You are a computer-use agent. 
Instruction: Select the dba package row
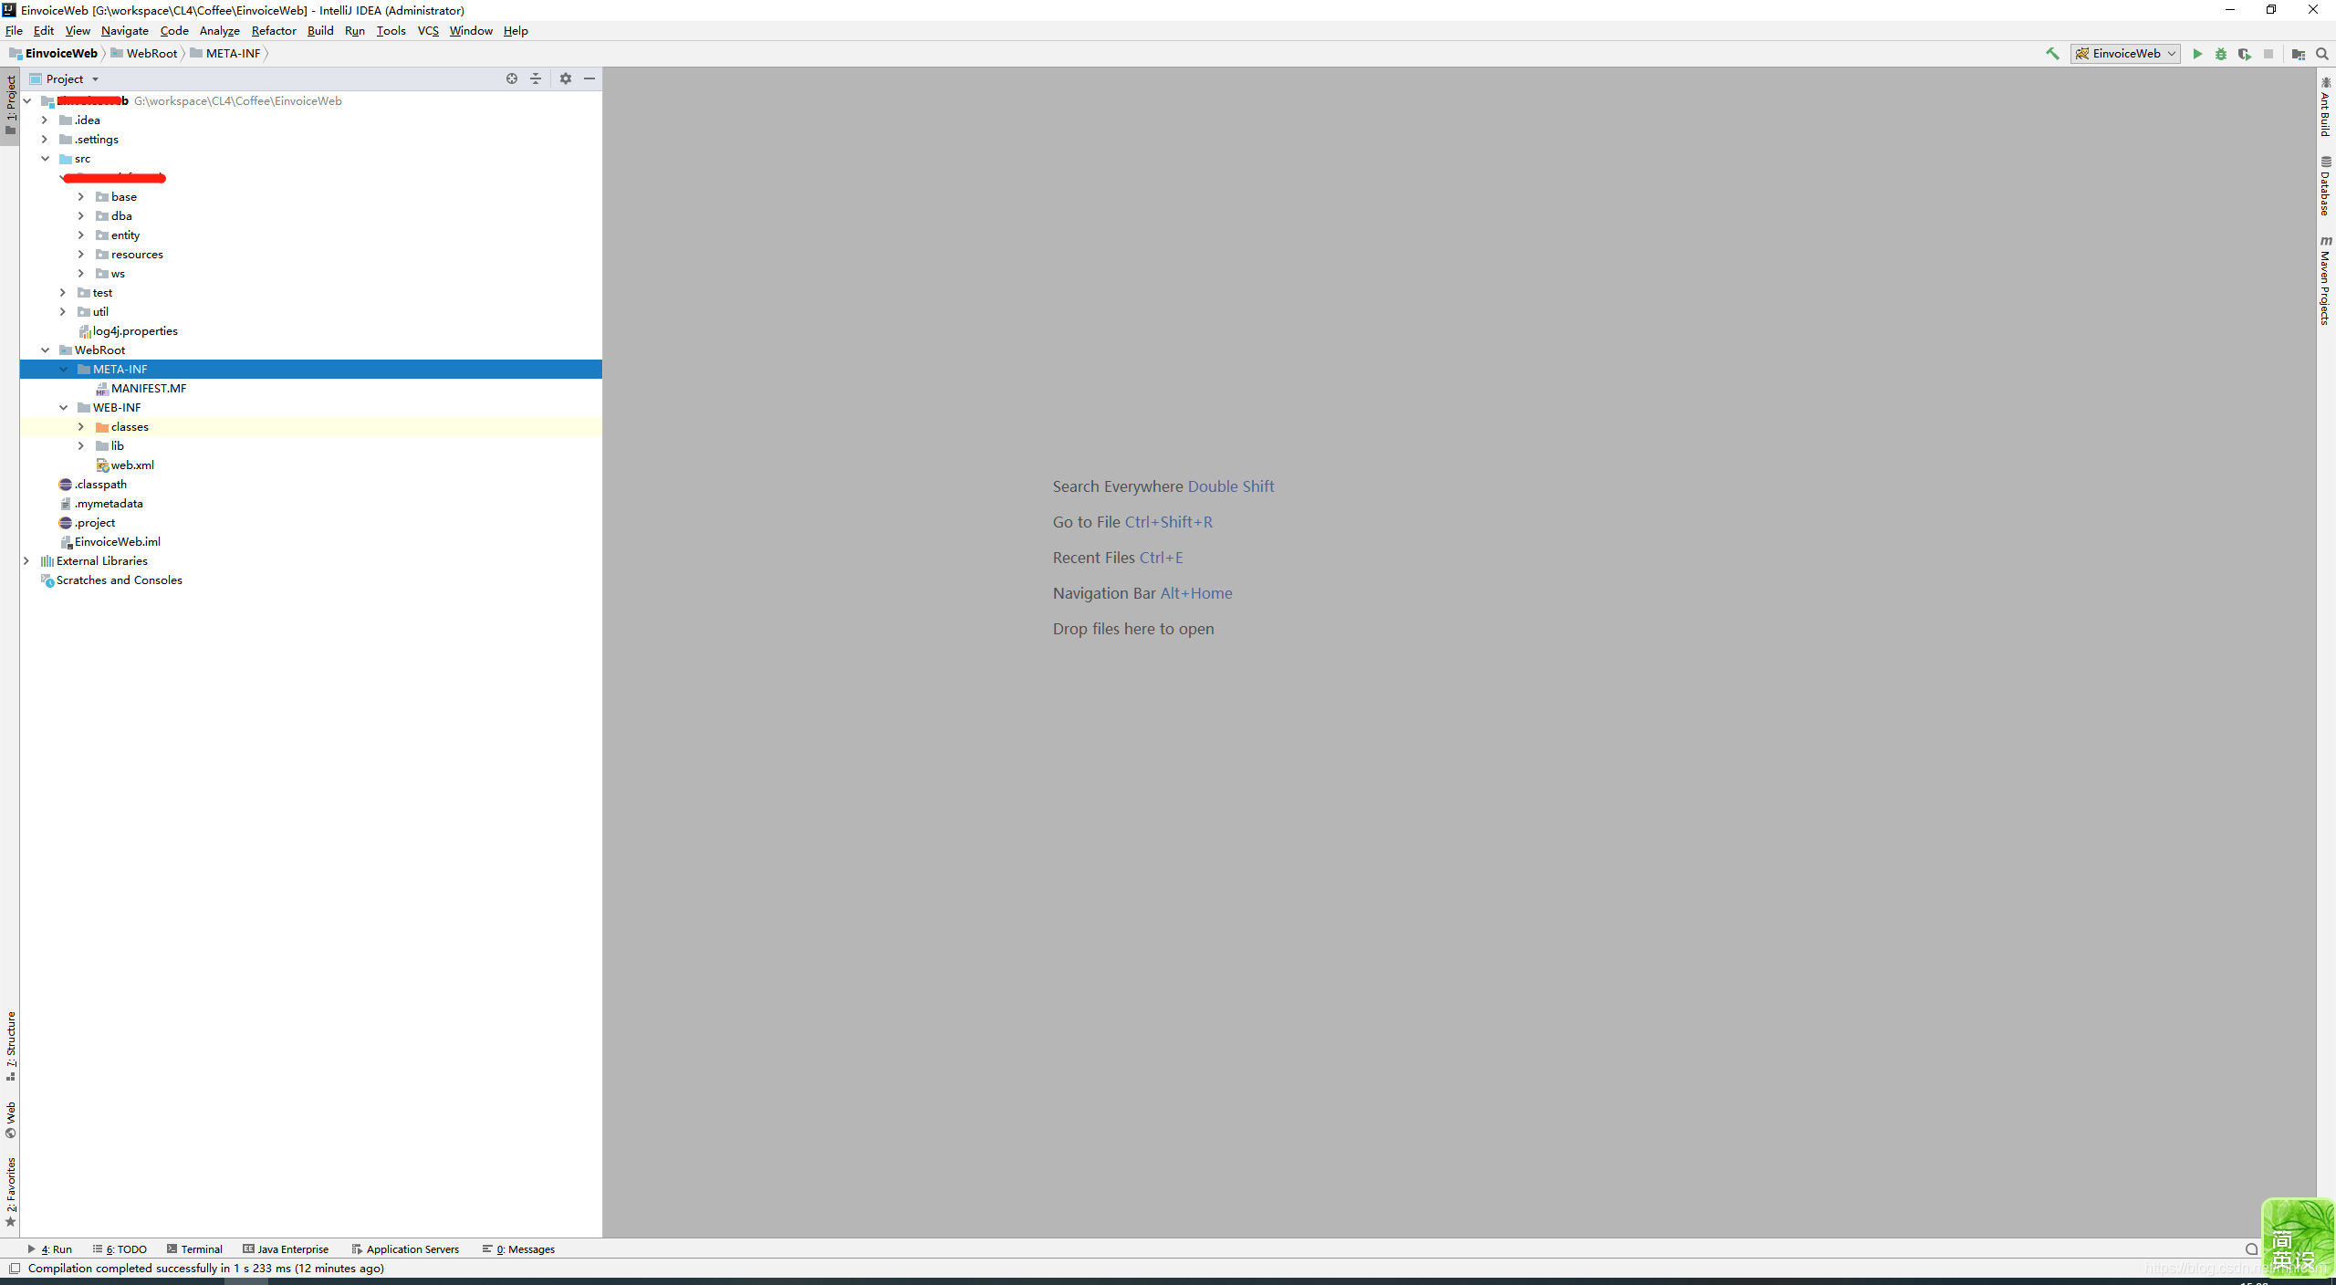coord(311,216)
